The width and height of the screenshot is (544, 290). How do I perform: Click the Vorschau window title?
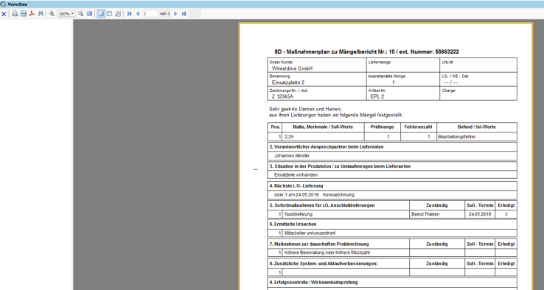point(18,4)
